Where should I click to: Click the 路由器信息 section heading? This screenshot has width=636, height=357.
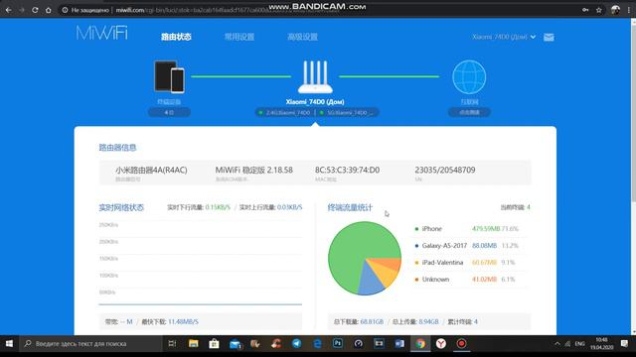pos(117,148)
